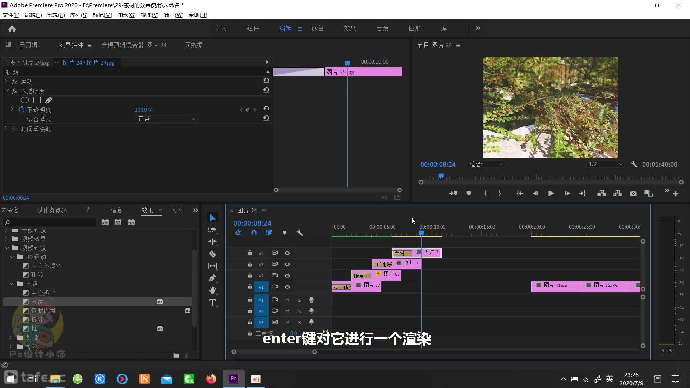Open the 窗口(W) menu

coord(173,15)
